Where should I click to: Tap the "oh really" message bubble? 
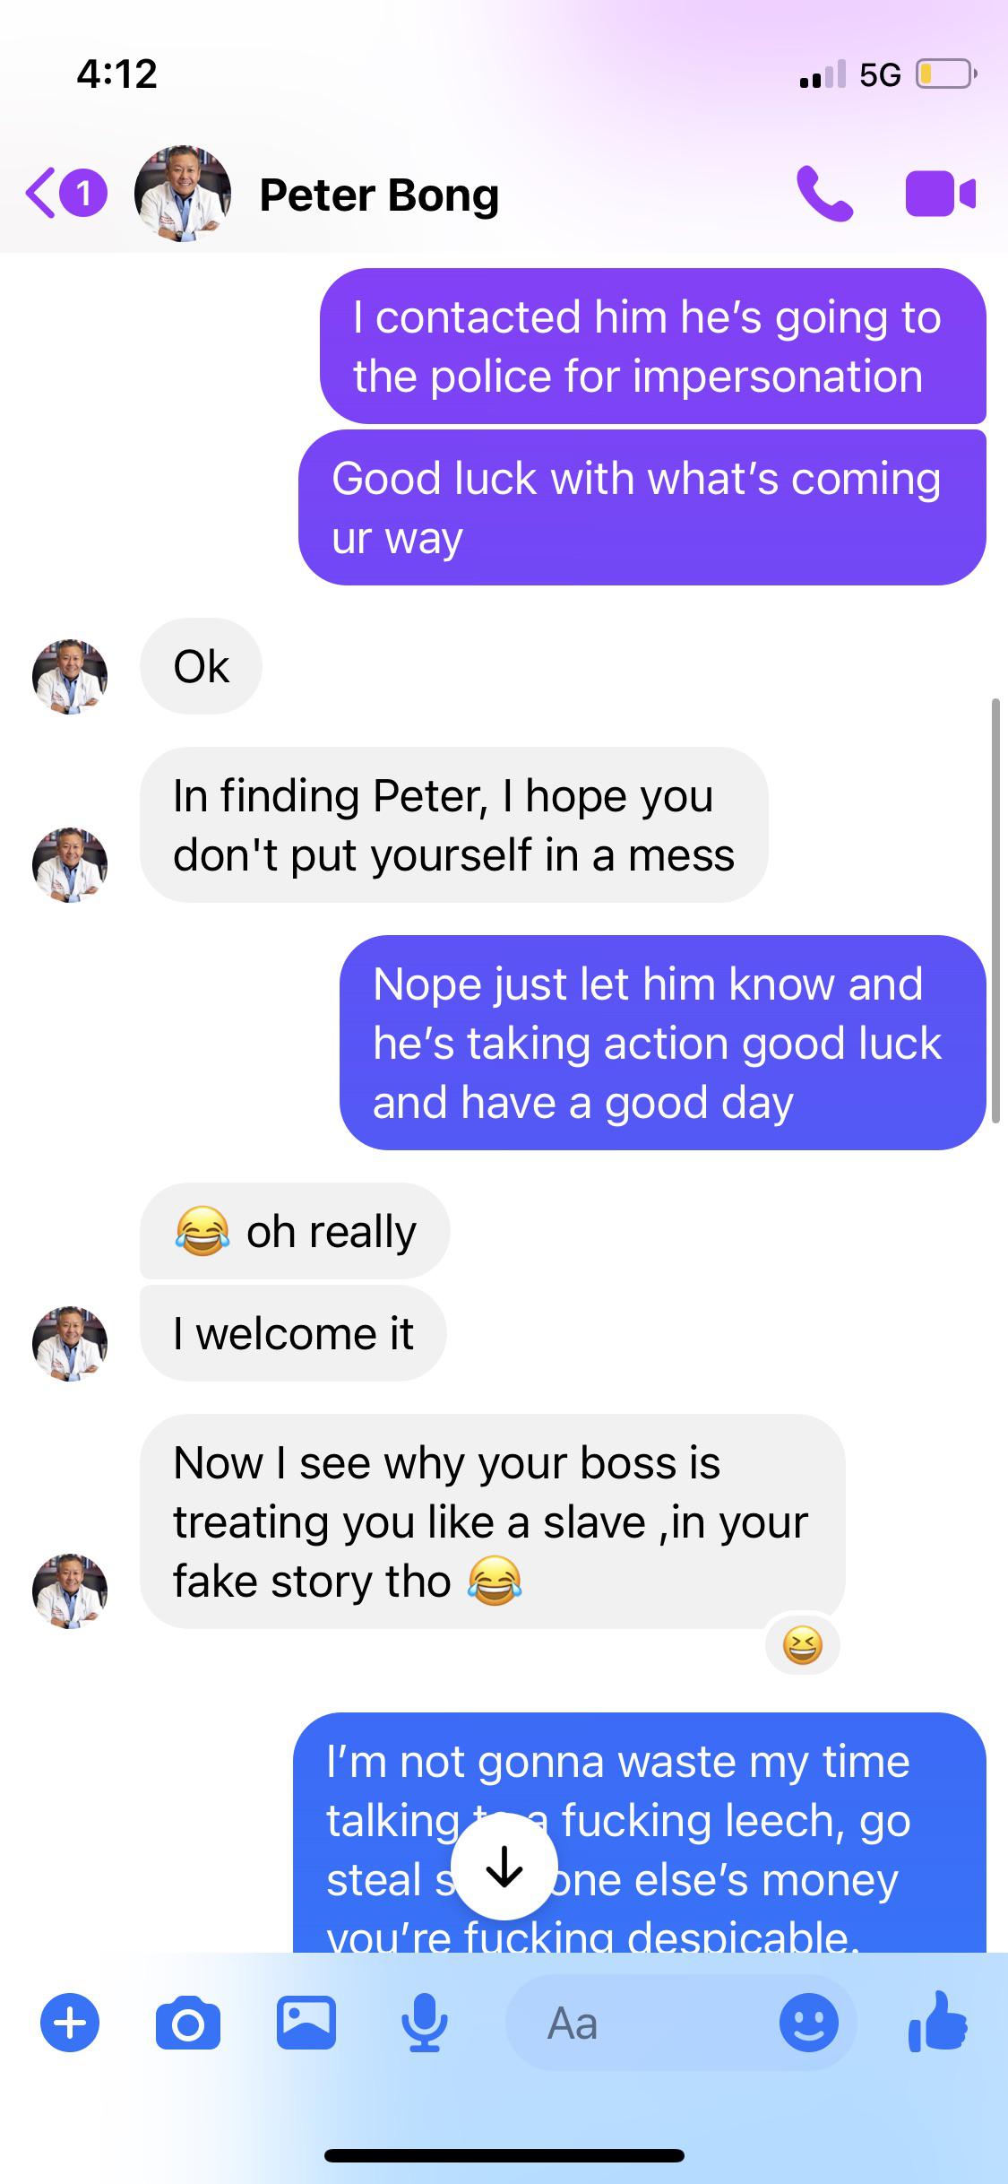click(295, 1231)
